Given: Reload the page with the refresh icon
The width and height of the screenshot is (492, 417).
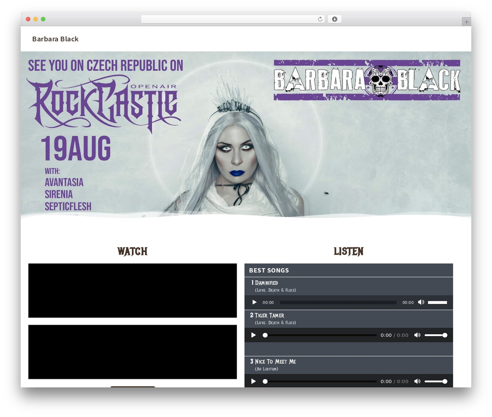Looking at the screenshot, I should tap(320, 19).
